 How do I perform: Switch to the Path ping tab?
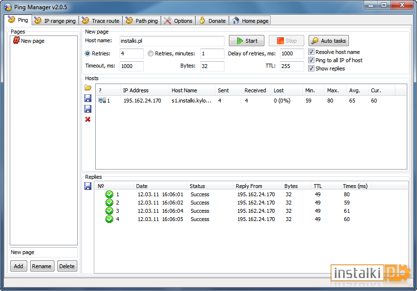point(142,21)
